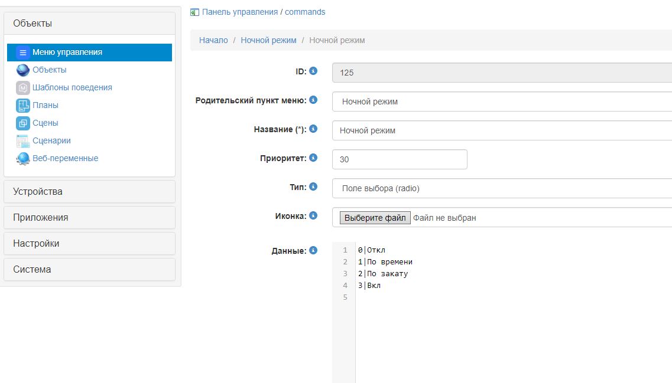This screenshot has width=672, height=383.
Task: Go to Начало breadcrumb link
Action: pyautogui.click(x=213, y=41)
